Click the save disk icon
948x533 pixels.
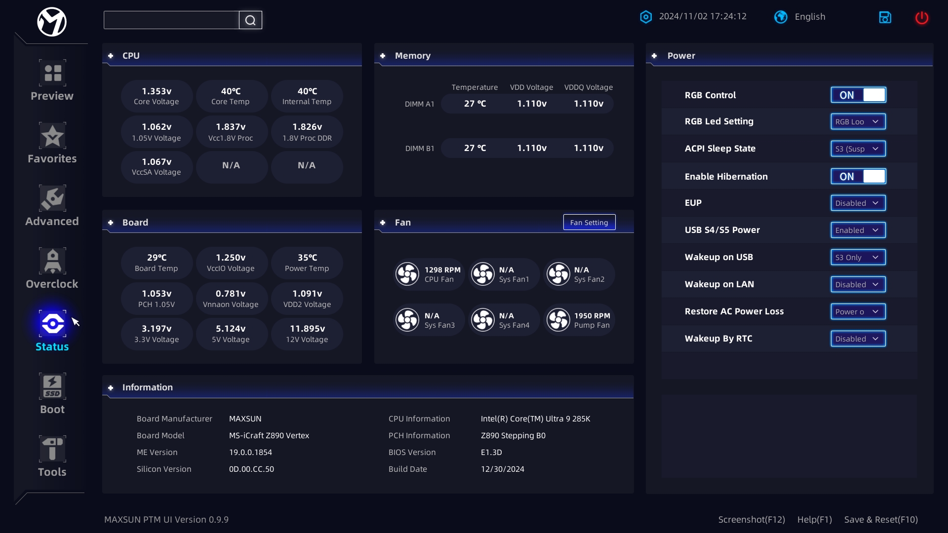point(885,17)
